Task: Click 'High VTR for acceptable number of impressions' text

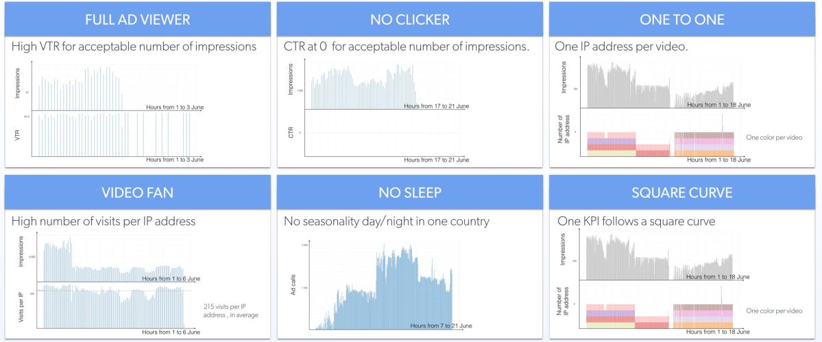Action: 134,47
